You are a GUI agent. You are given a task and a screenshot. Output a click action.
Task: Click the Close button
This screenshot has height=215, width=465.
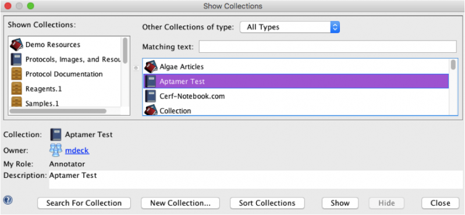click(x=441, y=203)
